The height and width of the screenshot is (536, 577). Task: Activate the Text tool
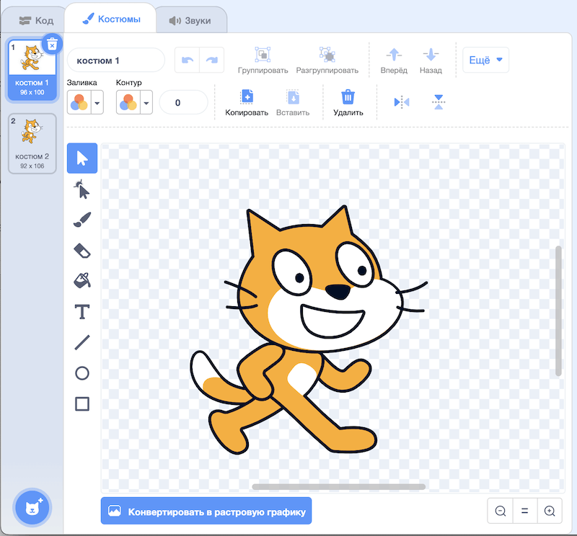coord(82,311)
